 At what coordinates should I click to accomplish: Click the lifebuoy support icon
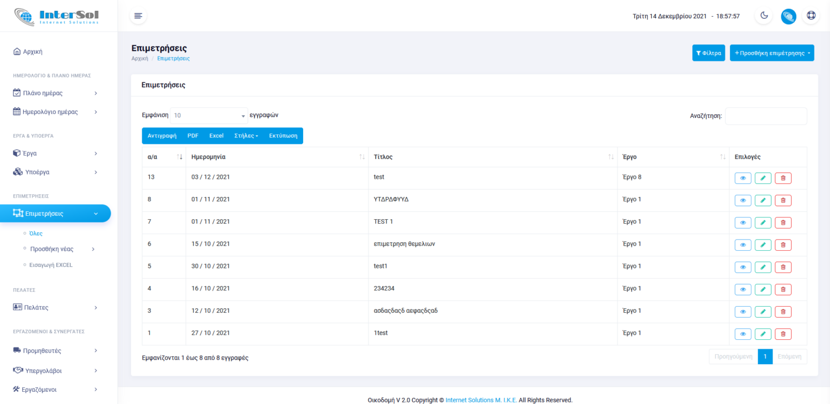(x=811, y=16)
